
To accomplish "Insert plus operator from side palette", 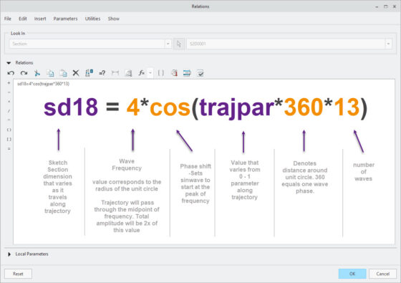I will pyautogui.click(x=9, y=83).
